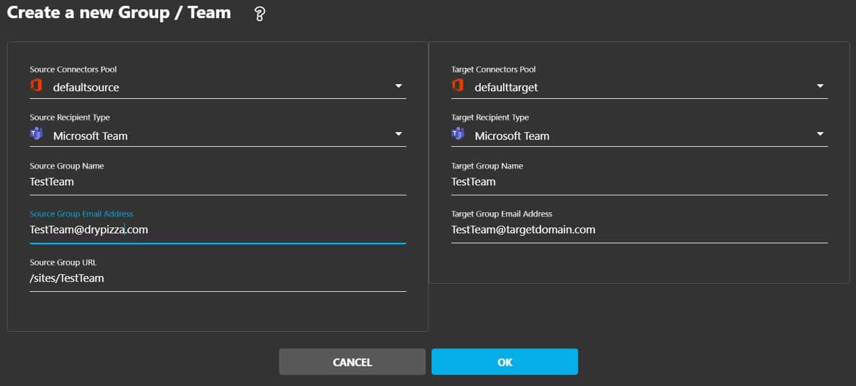856x386 pixels.
Task: Click the Source Group Name label
Action: (x=67, y=166)
